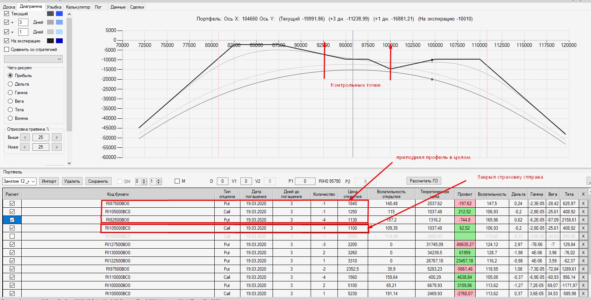
Task: Uncheck the RI127500BO0 row's Расчет checkbox
Action: (12, 245)
